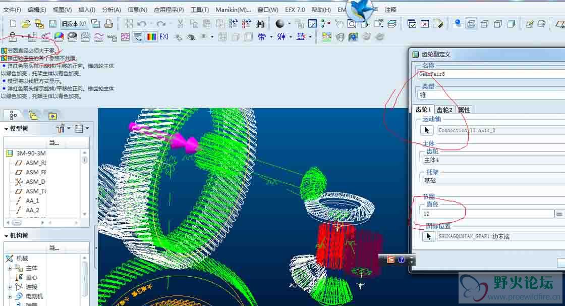The image size is (565, 306).
Task: Click the shaded sphere display icon
Action: click(x=279, y=24)
